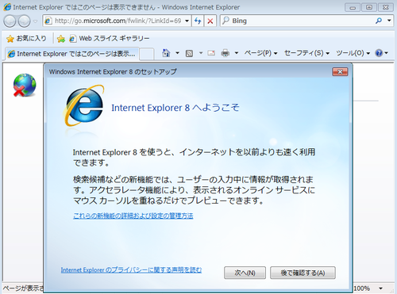The height and width of the screenshot is (294, 397).
Task: Click the Home page icon
Action: [166, 53]
